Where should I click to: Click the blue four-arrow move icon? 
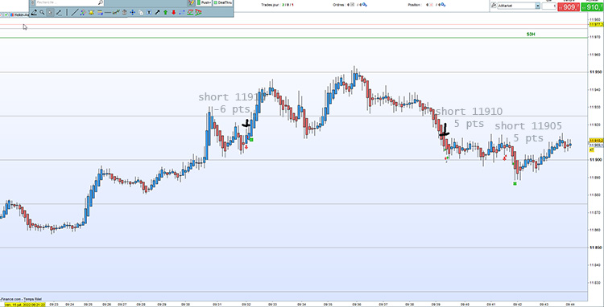133,12
